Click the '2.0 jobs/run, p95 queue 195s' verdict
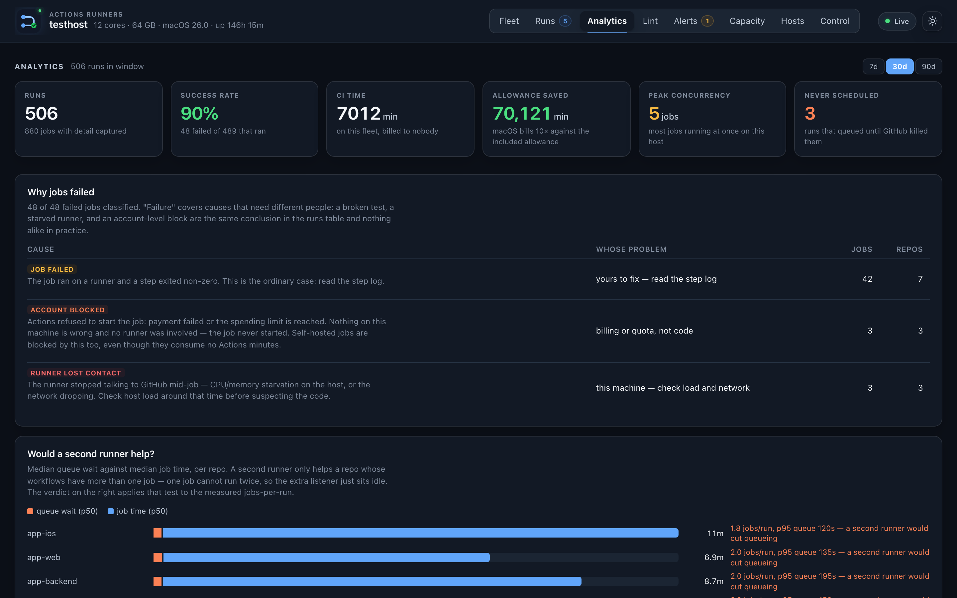This screenshot has width=957, height=598. (829, 581)
